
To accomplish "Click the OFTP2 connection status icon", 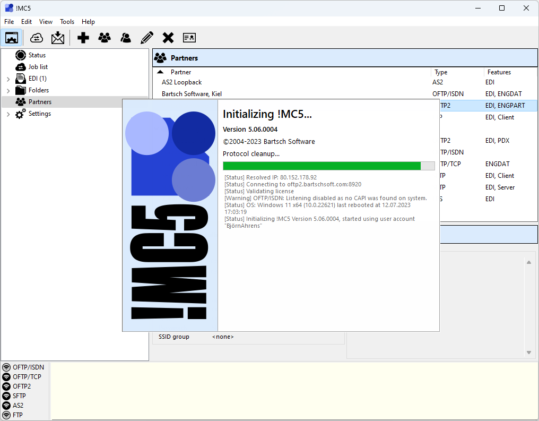I will pyautogui.click(x=6, y=386).
